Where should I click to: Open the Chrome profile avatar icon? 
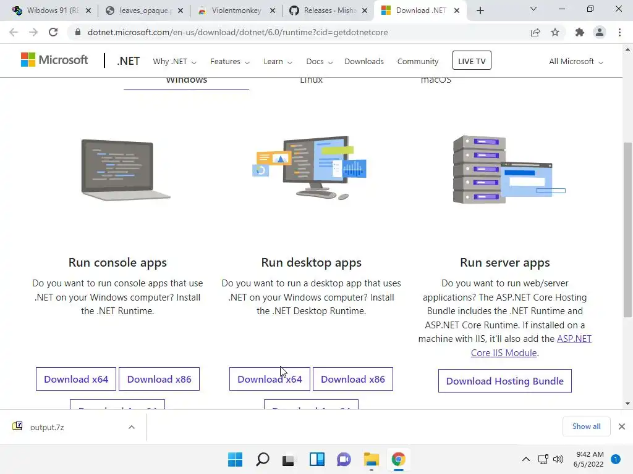(x=600, y=32)
